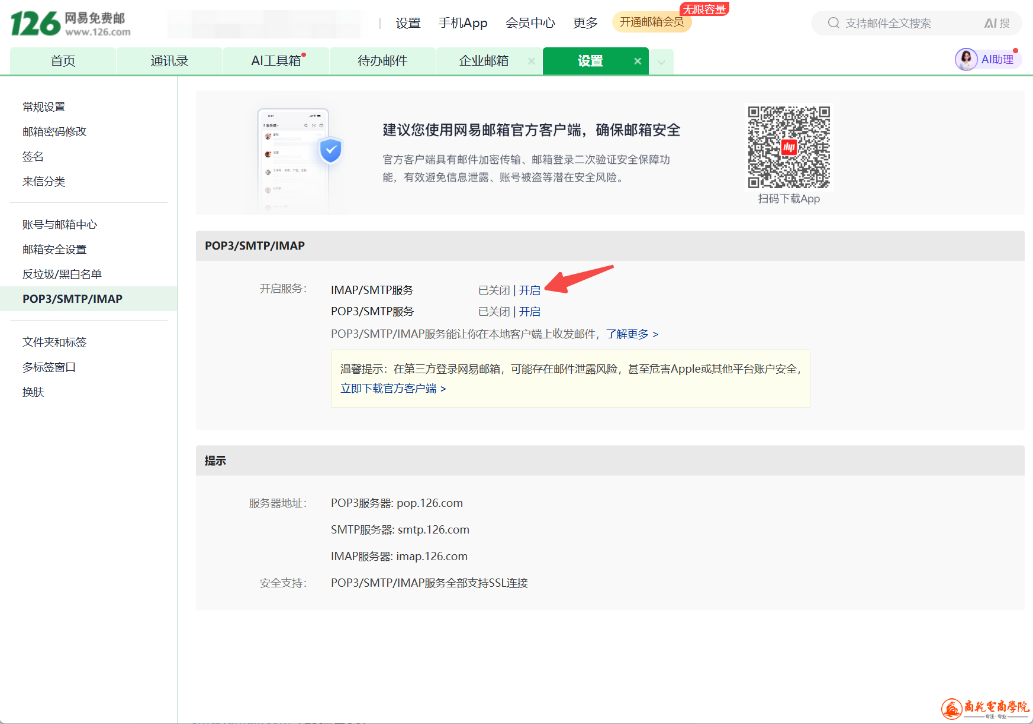This screenshot has height=724, width=1033.
Task: Switch to the 首页 tab
Action: click(63, 61)
